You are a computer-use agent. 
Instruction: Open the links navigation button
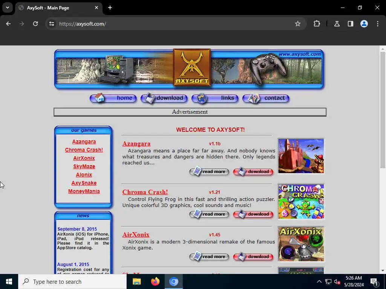tap(215, 98)
